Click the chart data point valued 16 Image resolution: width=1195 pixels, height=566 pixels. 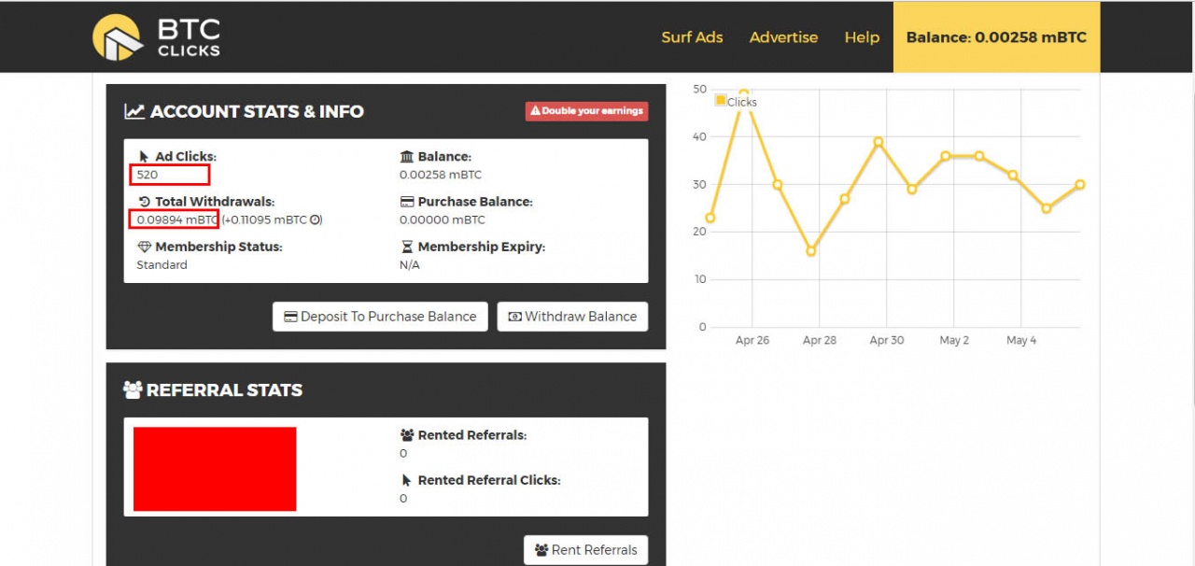click(x=810, y=251)
